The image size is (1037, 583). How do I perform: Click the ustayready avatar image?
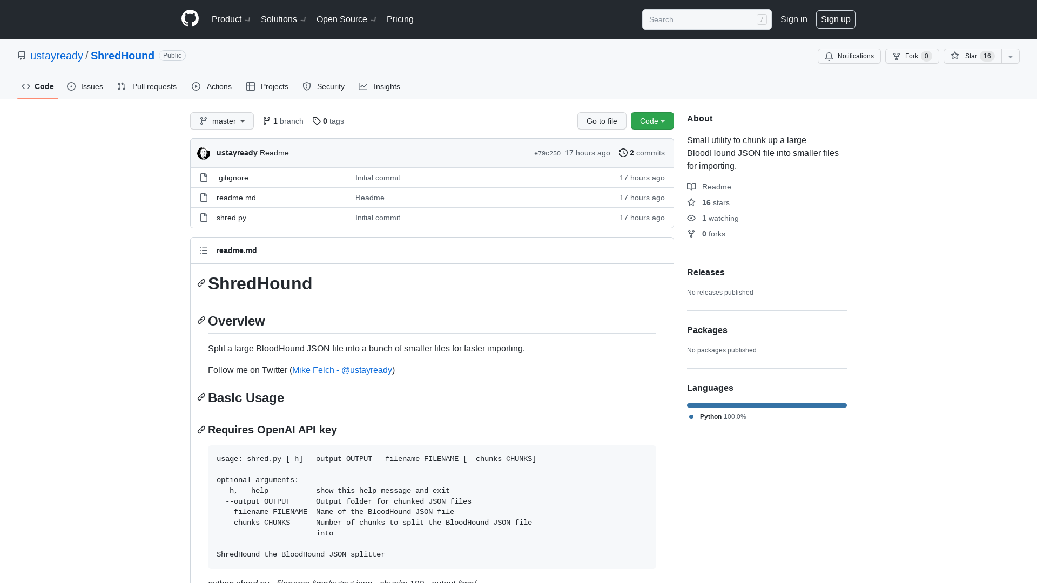pyautogui.click(x=204, y=153)
